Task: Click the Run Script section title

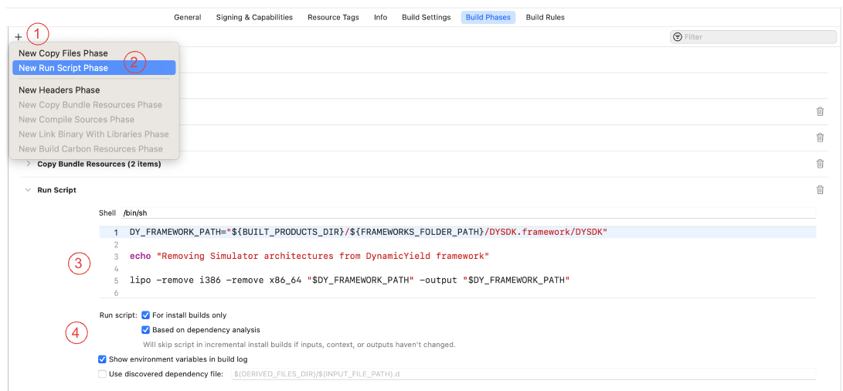Action: tap(56, 190)
